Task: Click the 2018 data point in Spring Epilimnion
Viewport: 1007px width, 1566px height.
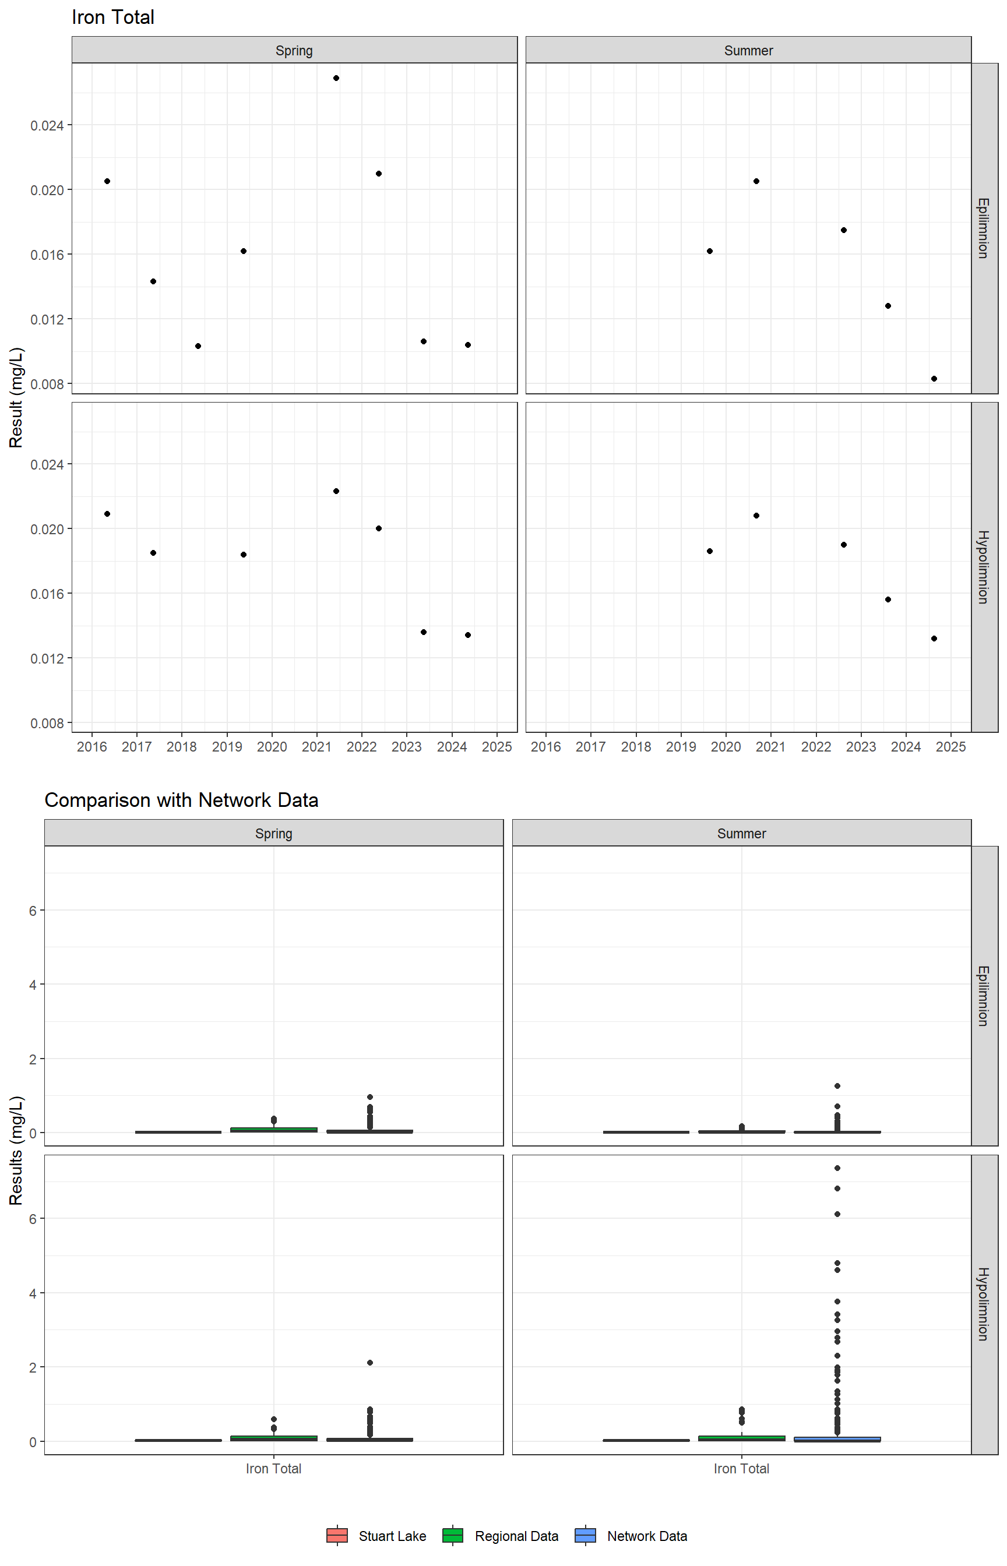Action: click(x=198, y=345)
